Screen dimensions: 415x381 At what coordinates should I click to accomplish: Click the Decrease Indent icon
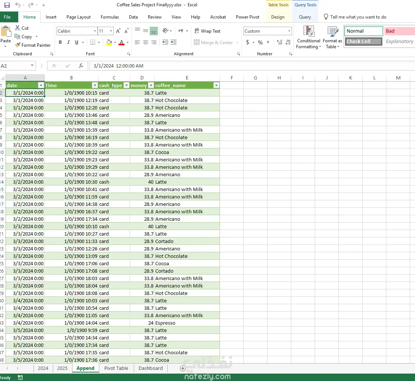point(165,42)
